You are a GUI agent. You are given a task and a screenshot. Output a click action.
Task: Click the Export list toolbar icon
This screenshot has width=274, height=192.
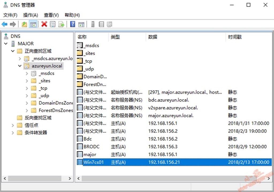[61, 24]
